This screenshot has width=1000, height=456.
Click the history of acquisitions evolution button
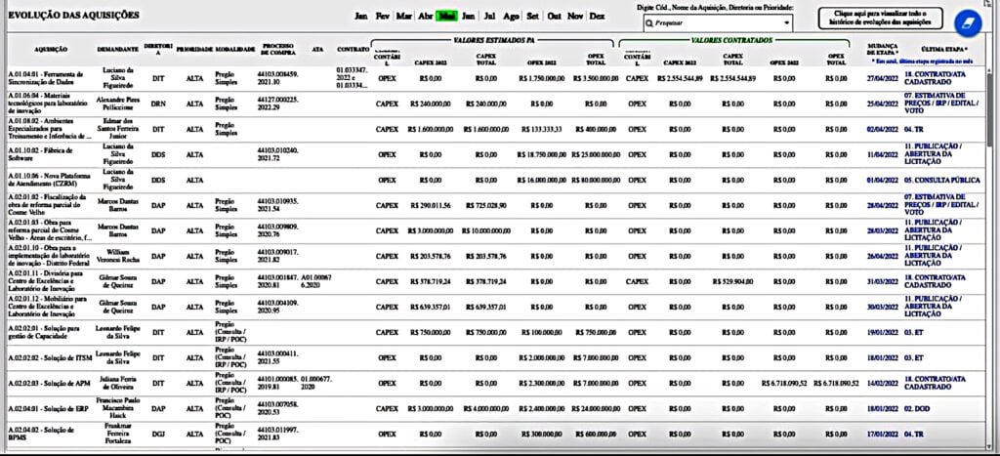(x=881, y=20)
